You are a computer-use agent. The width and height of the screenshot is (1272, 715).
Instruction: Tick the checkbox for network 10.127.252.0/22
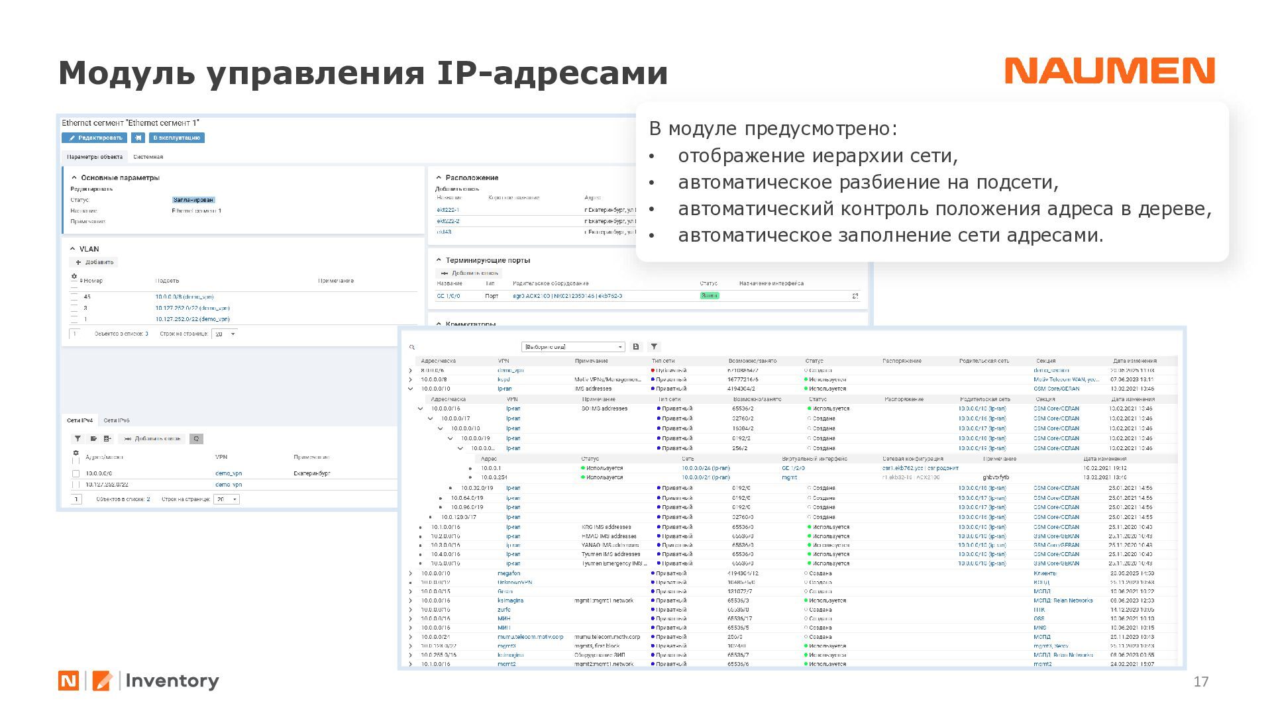tap(76, 485)
